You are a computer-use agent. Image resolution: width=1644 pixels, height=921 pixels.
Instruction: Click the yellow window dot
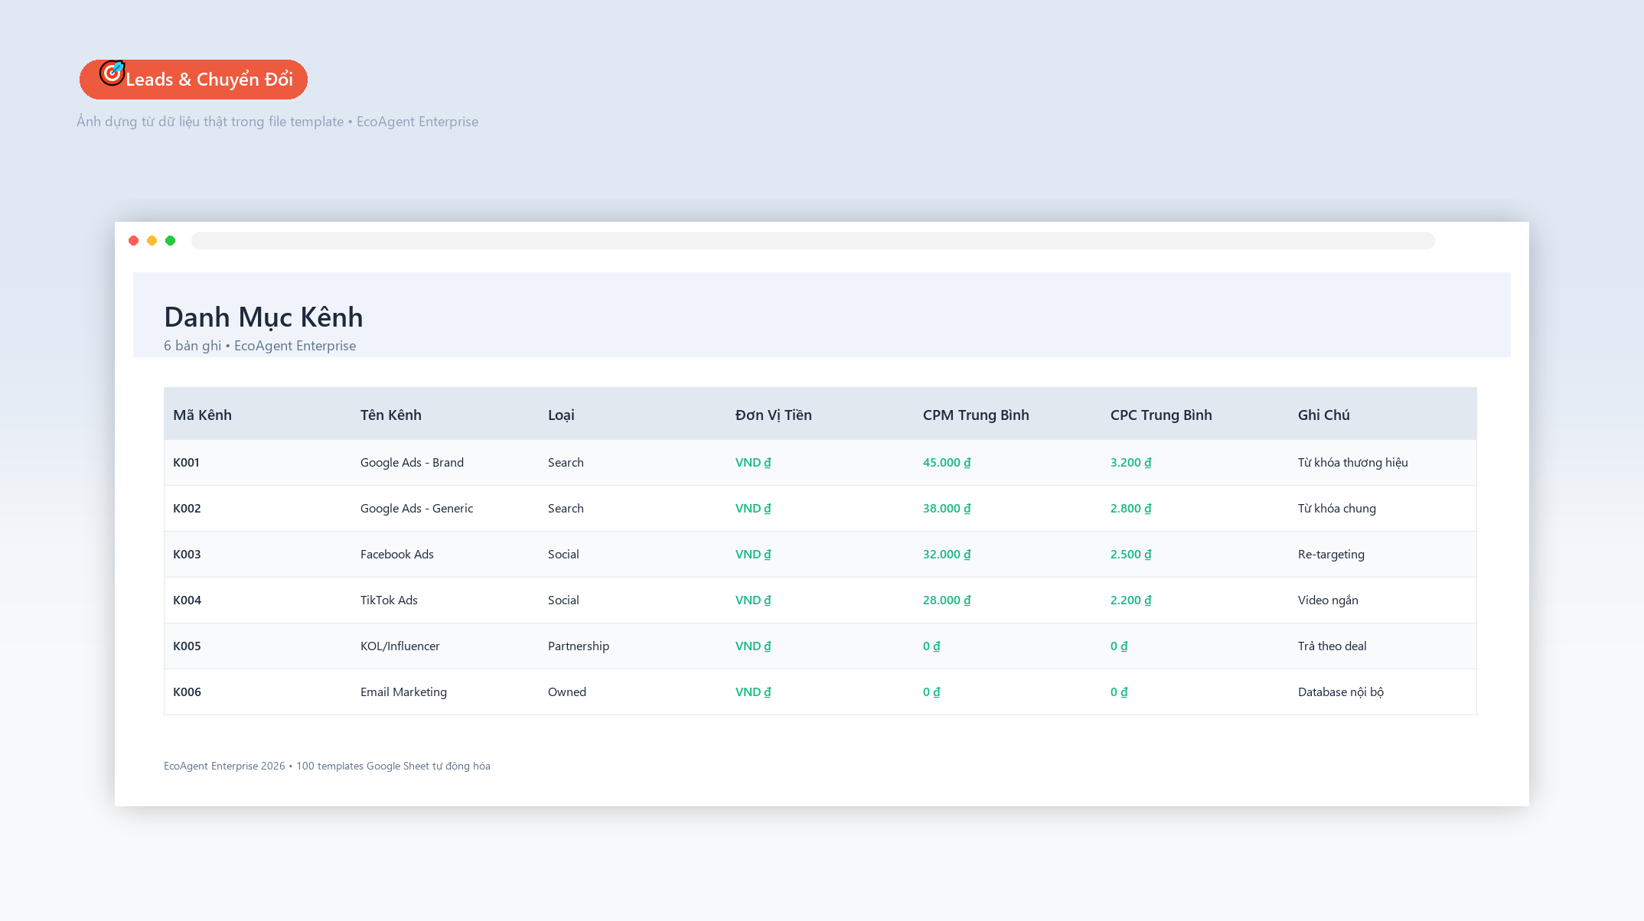152,241
